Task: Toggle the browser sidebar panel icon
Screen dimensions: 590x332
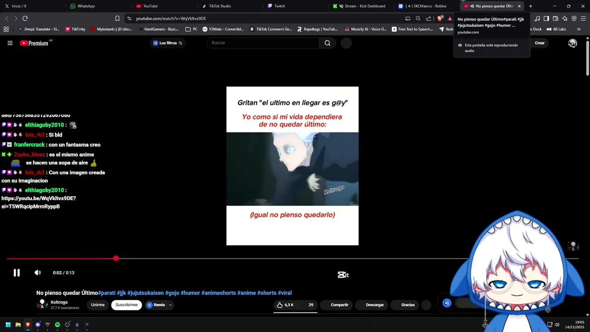Action: [x=546, y=18]
